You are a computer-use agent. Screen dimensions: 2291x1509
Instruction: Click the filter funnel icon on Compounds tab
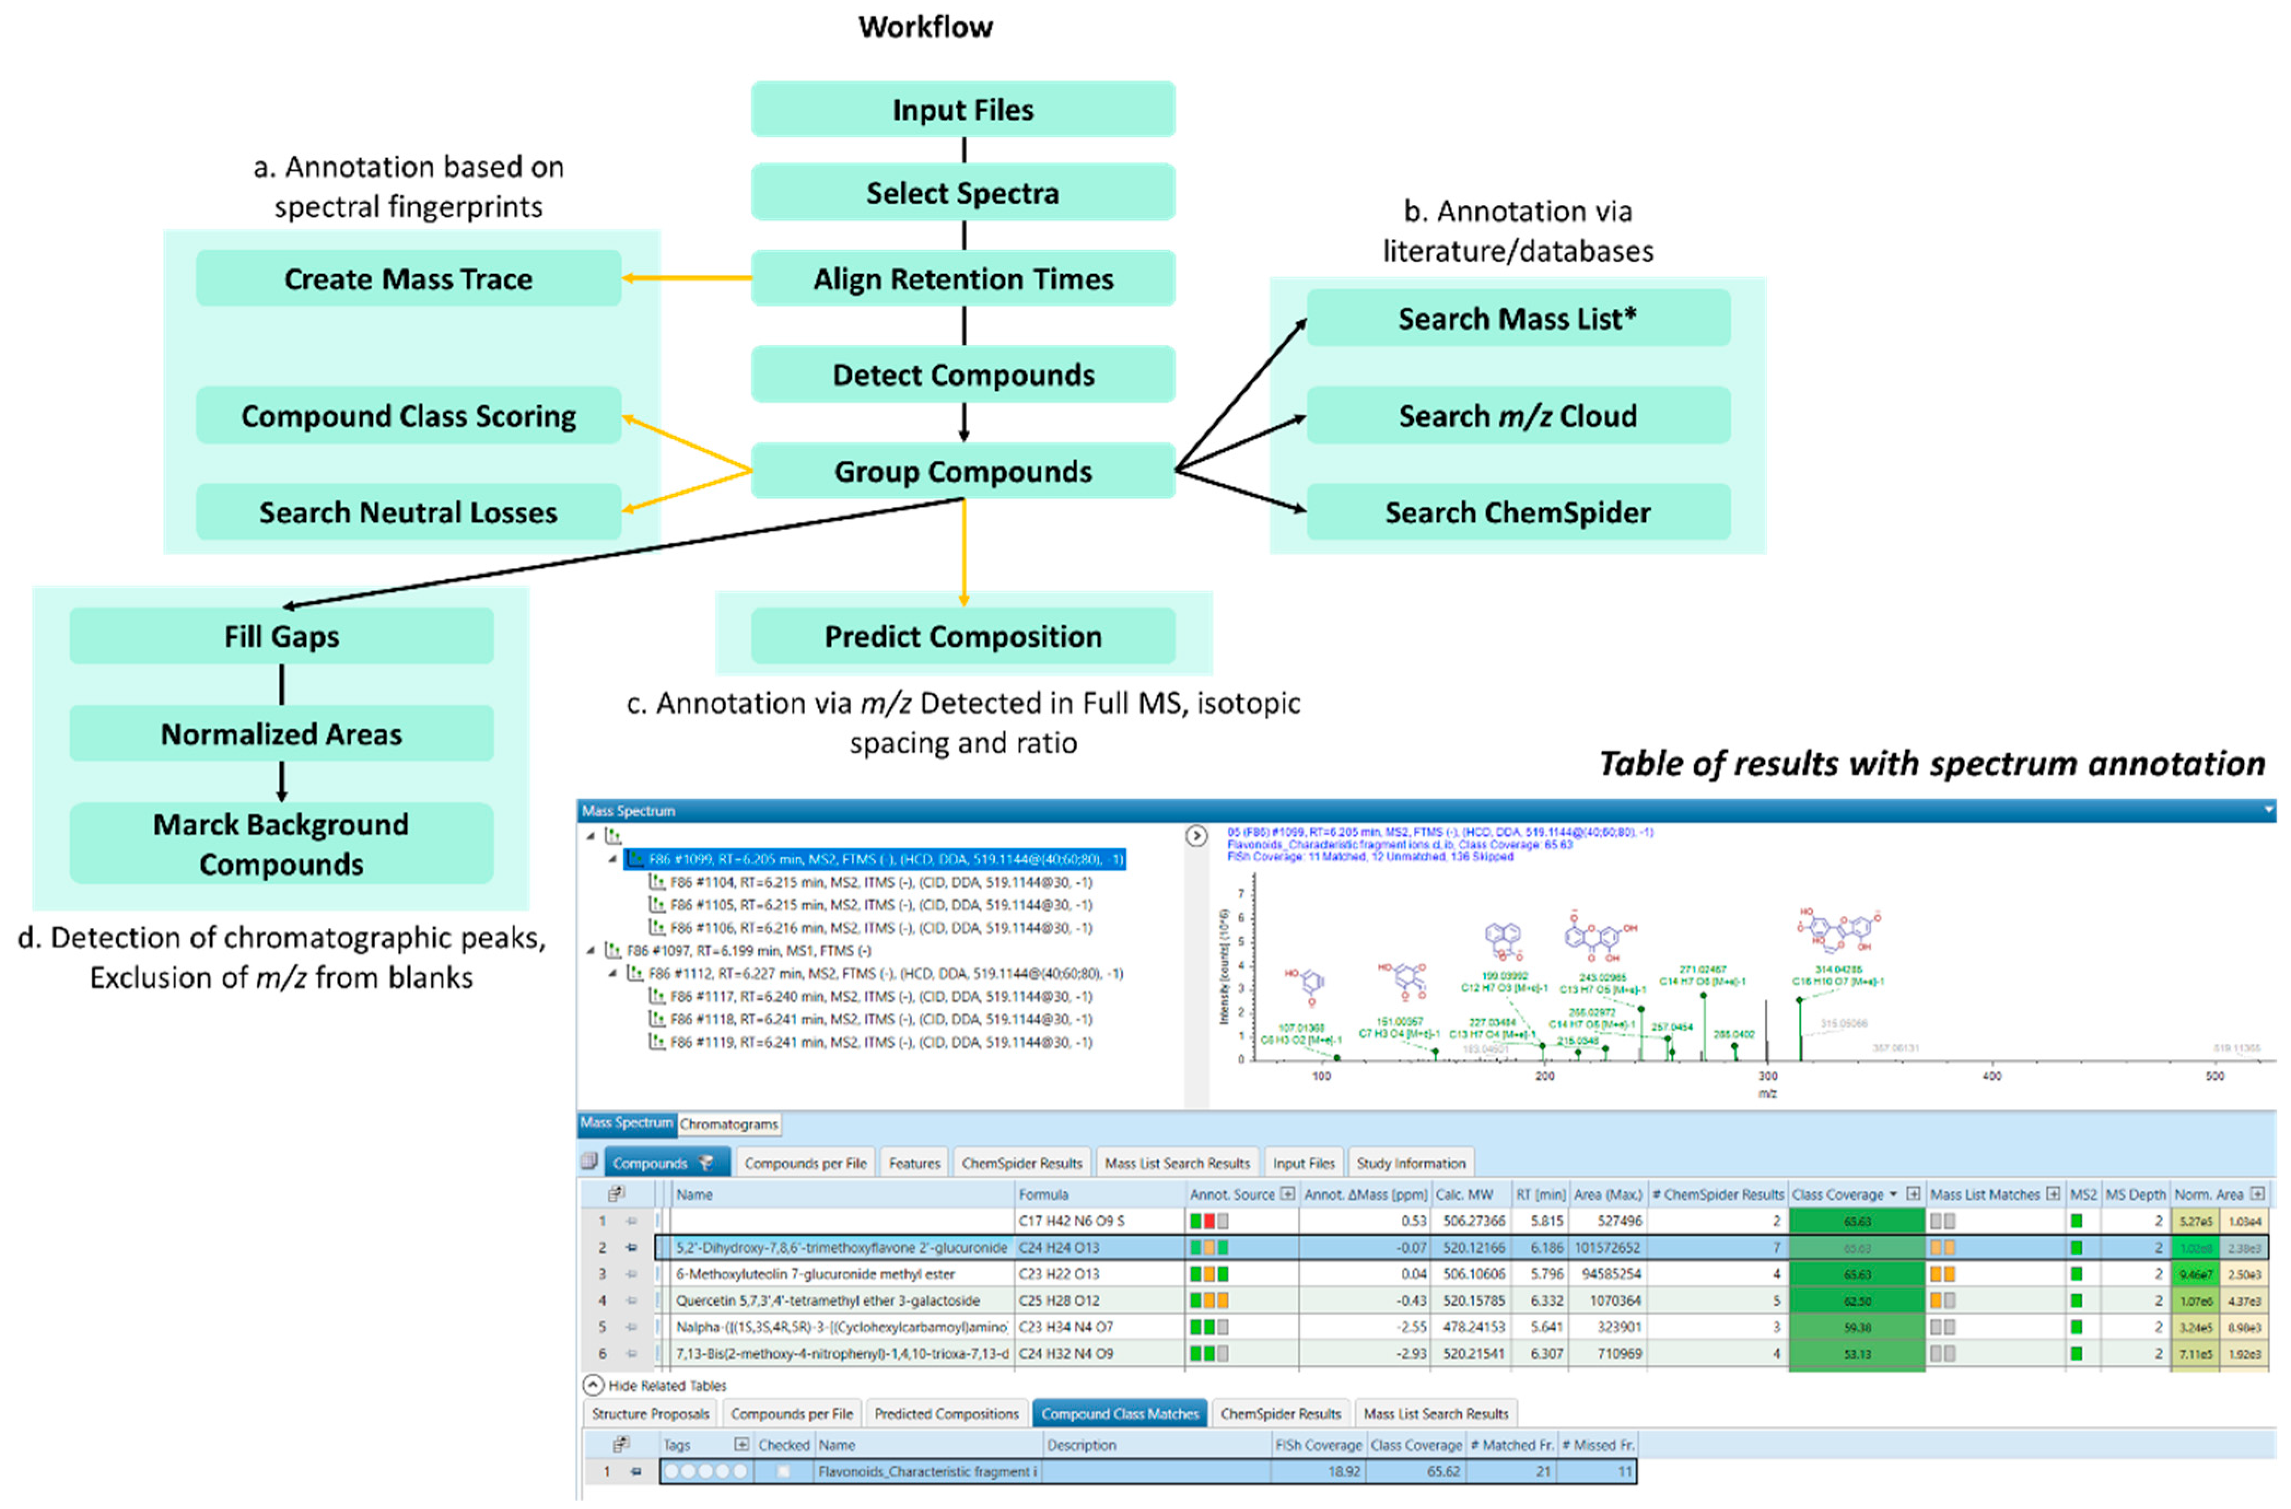click(705, 1162)
